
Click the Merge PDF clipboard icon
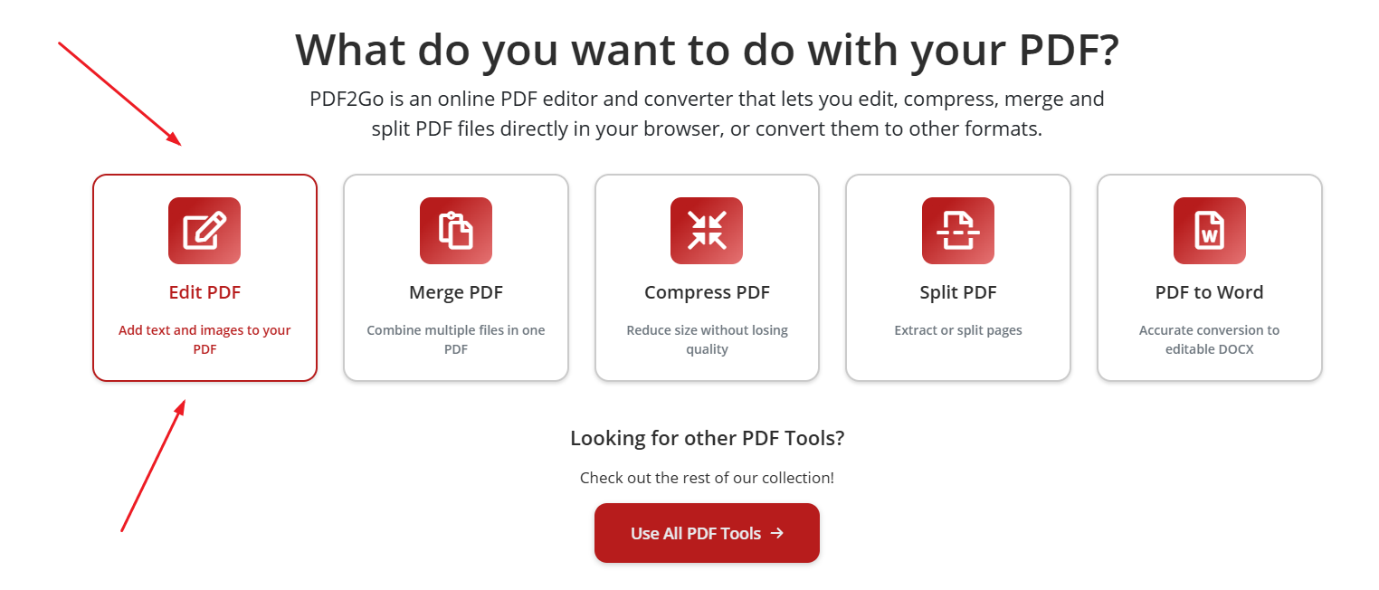(455, 230)
